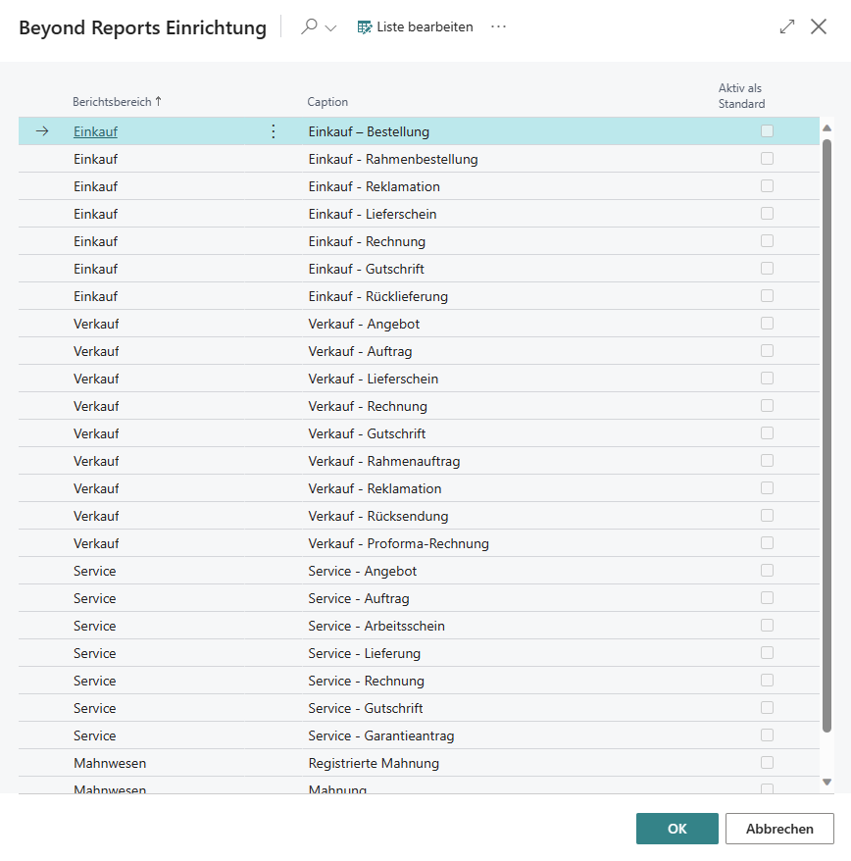Close the Beyond Reports Einrichtung window
Screen dimensions: 851x861
819,26
